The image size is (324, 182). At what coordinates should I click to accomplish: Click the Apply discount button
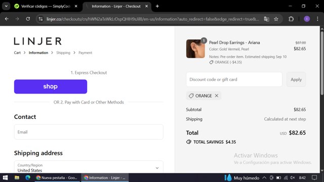(x=296, y=79)
